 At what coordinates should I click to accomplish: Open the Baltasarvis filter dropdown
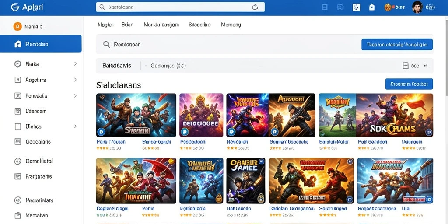tap(117, 66)
